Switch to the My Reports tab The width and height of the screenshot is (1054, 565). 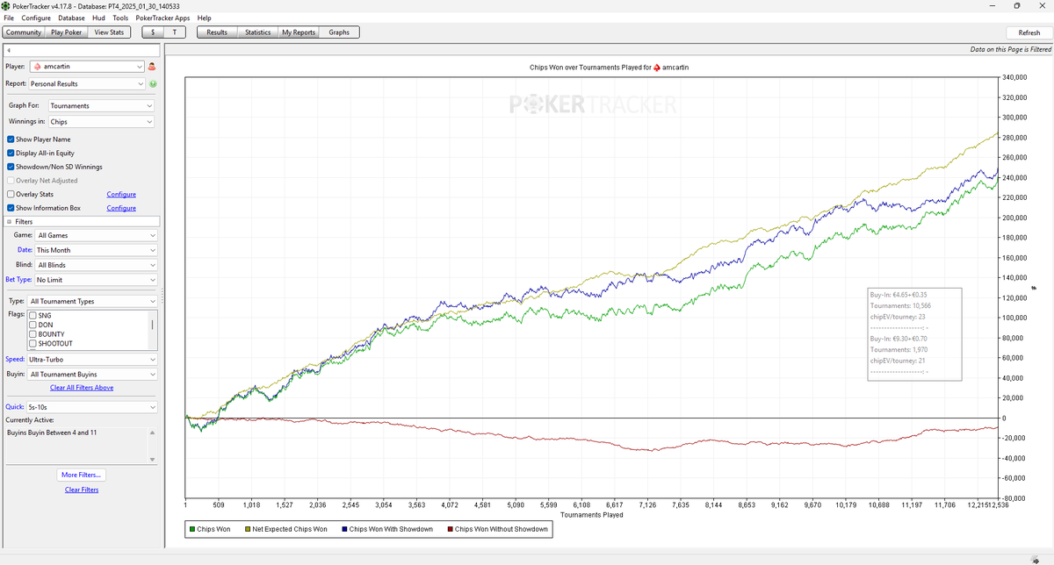(x=299, y=32)
